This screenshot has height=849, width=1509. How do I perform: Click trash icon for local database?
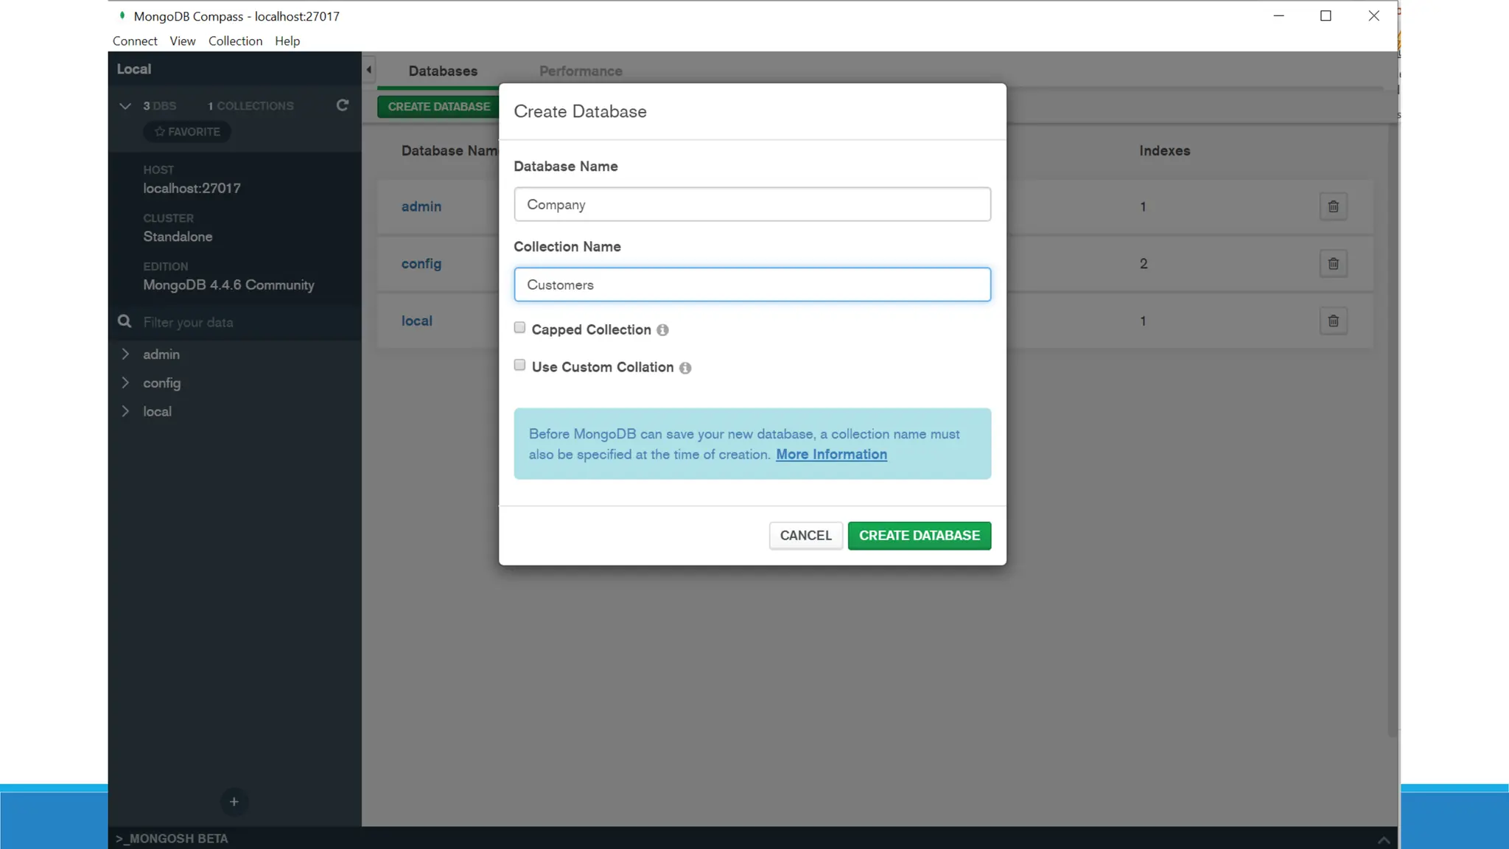[x=1333, y=321]
